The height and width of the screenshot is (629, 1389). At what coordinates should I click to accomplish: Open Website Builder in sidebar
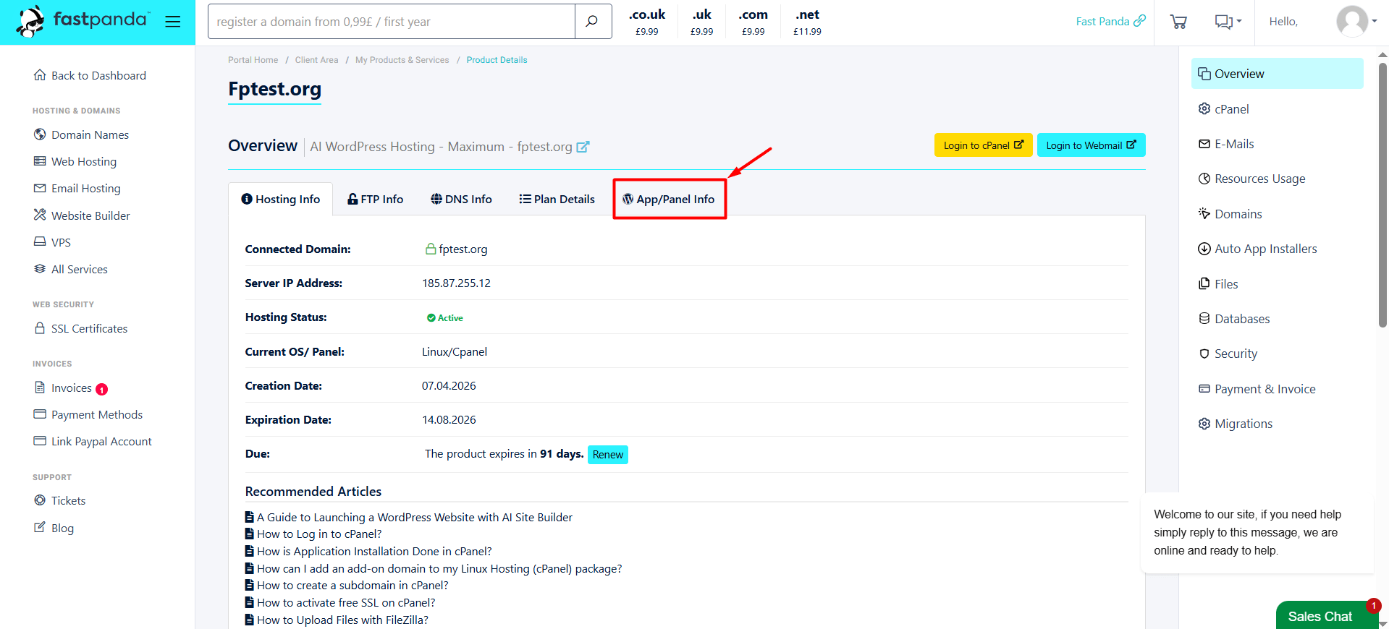82,215
